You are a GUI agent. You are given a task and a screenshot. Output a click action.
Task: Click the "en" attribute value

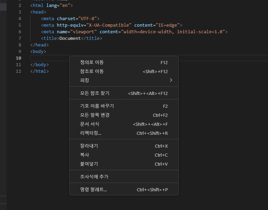pyautogui.click(x=65, y=6)
